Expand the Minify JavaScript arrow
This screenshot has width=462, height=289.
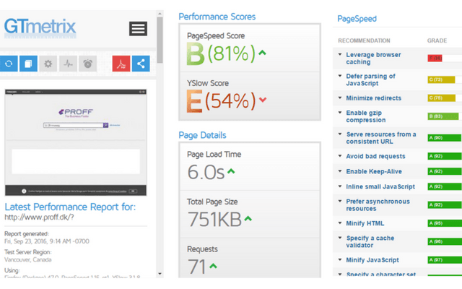(x=340, y=260)
